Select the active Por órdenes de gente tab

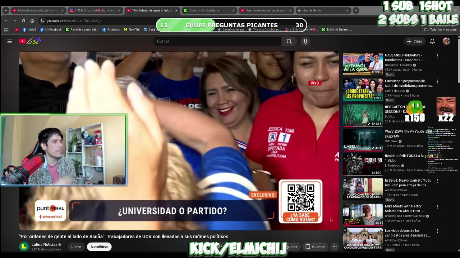click(152, 10)
